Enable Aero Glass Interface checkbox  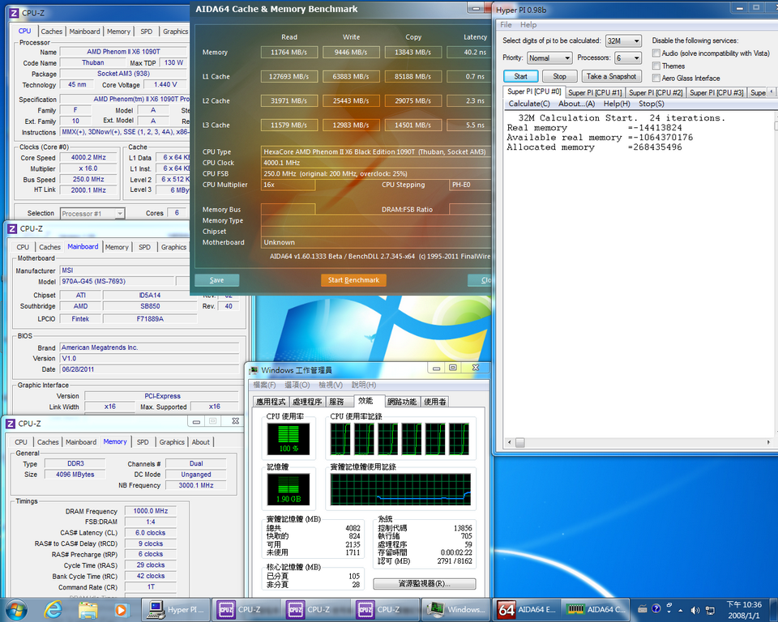coord(656,78)
